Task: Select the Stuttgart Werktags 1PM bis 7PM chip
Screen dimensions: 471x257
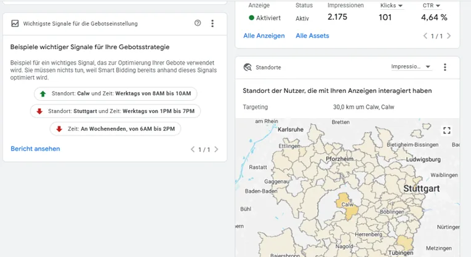Action: click(115, 111)
